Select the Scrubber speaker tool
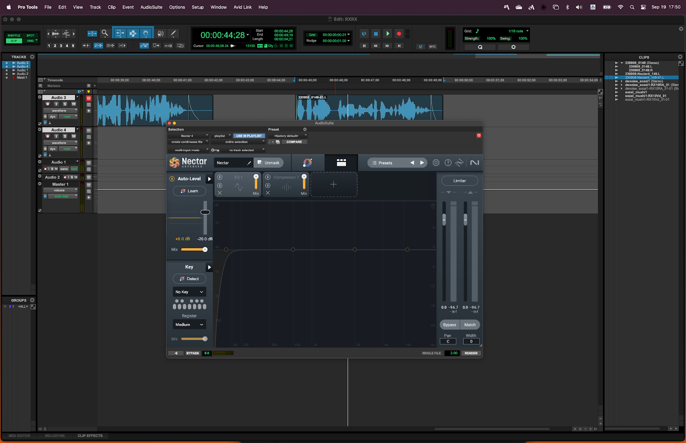The image size is (686, 443). point(160,33)
